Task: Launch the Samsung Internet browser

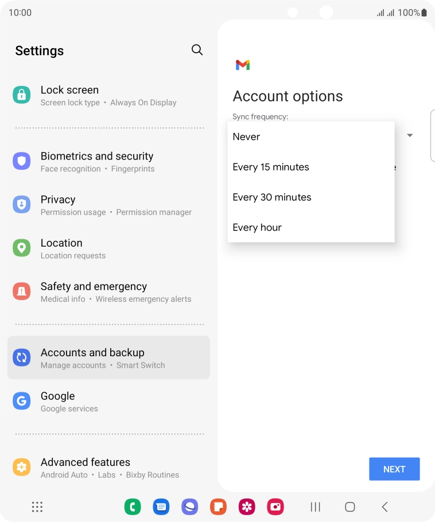Action: 190,507
